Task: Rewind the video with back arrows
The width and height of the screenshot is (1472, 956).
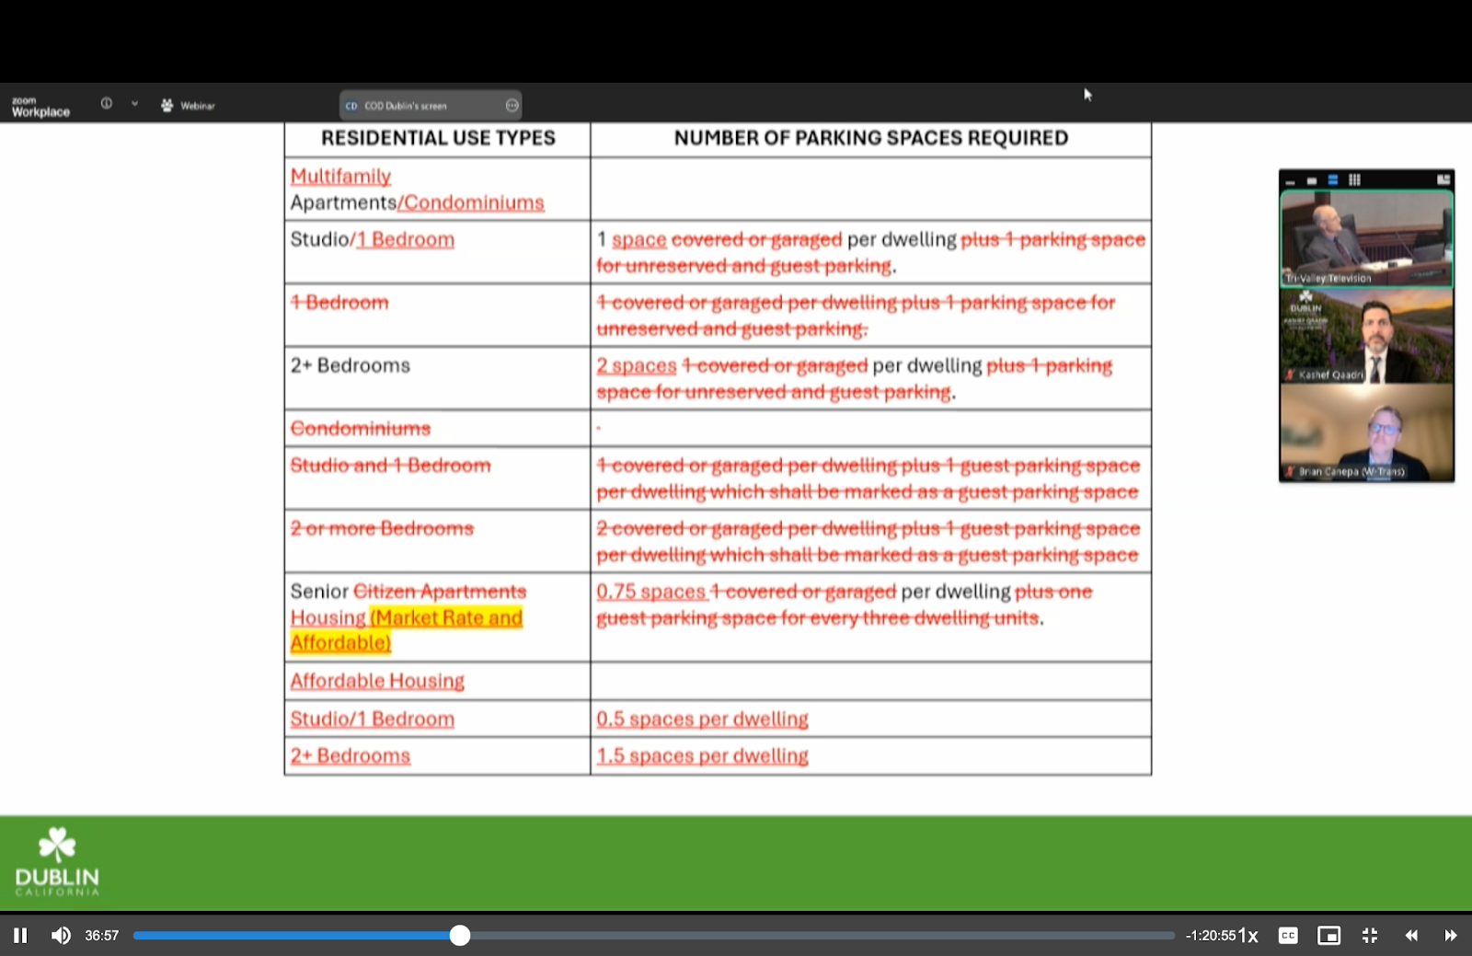Action: [x=1410, y=935]
